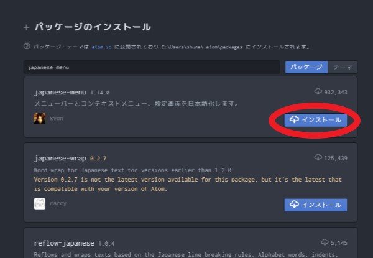
Task: Click the C:\Users\shuna\.atom\packages path text
Action: (x=201, y=47)
